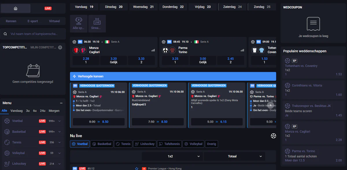This screenshot has width=347, height=170.
Task: Click the search magnifier icon
Action: pyautogui.click(x=5, y=34)
